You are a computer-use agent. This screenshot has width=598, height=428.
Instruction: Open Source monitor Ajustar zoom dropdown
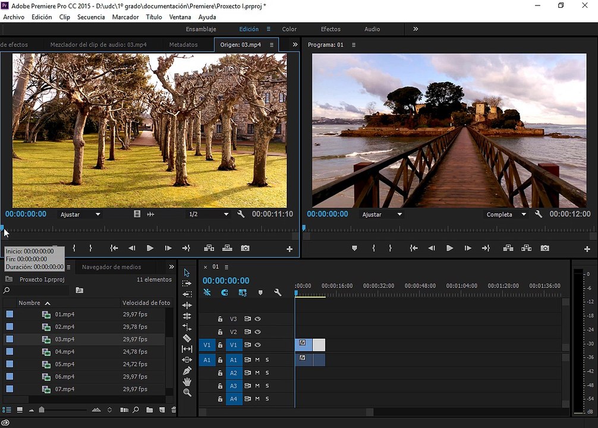[x=80, y=215]
